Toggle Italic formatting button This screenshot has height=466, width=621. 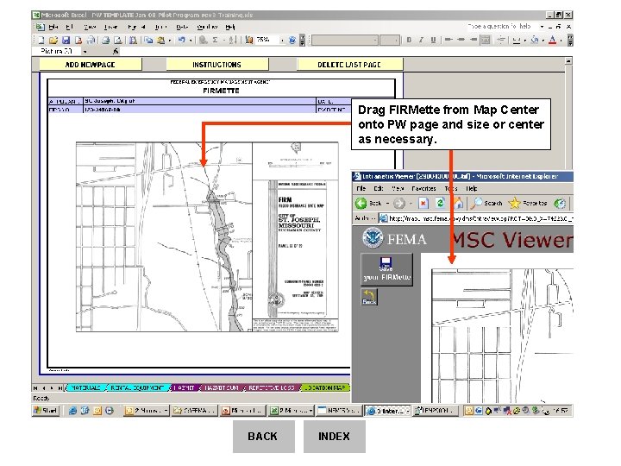tap(421, 40)
